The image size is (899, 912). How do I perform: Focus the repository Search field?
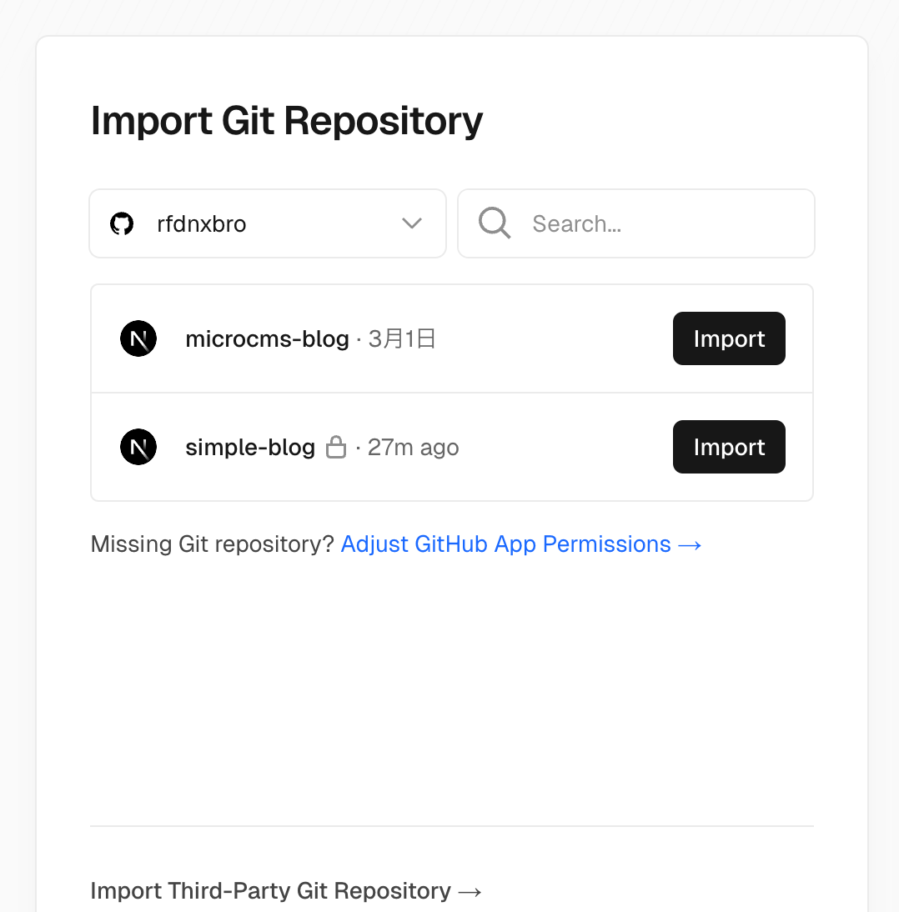(636, 223)
